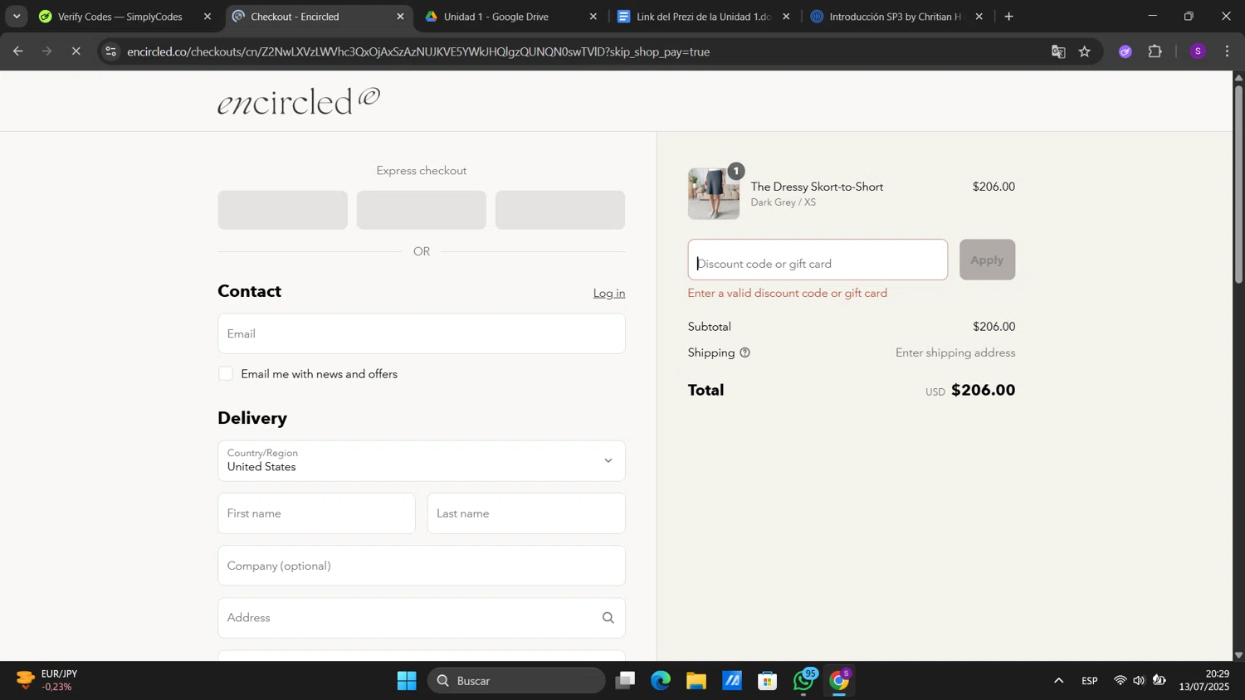Click the Encircled logo
Image resolution: width=1245 pixels, height=700 pixels.
(299, 100)
